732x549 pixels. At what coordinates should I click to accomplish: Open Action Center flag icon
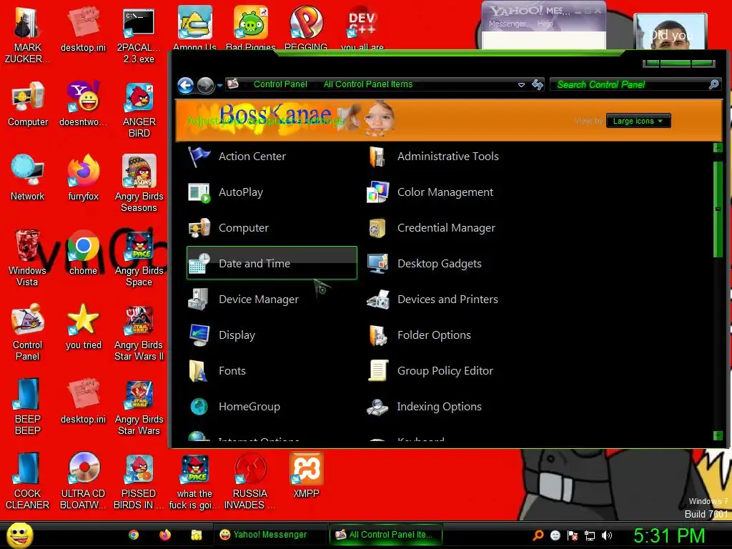[x=199, y=157]
